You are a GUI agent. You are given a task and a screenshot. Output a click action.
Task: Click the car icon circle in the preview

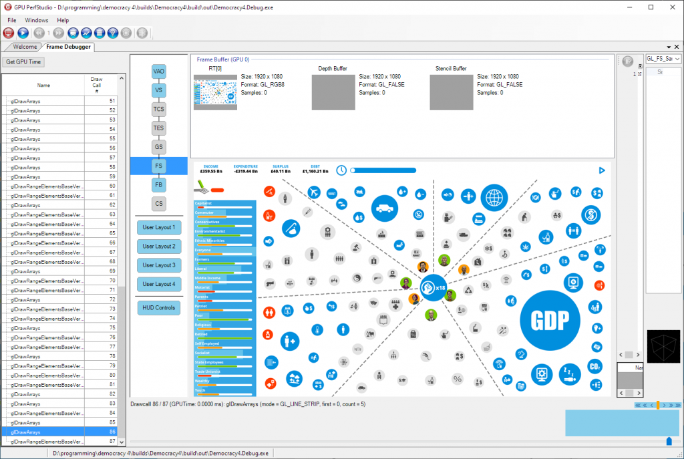point(384,208)
